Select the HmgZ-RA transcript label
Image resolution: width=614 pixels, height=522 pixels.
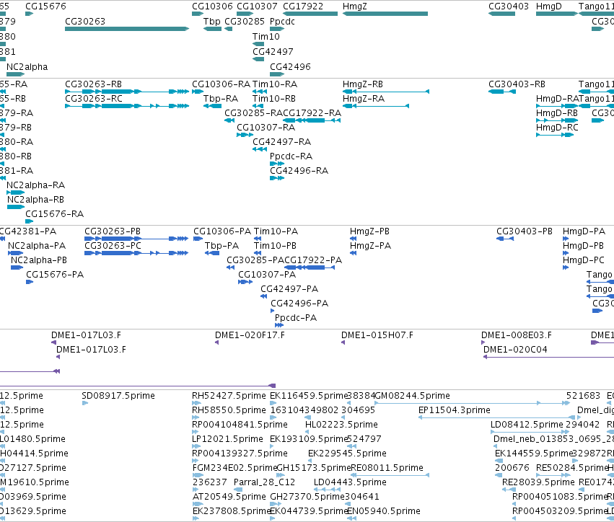364,99
